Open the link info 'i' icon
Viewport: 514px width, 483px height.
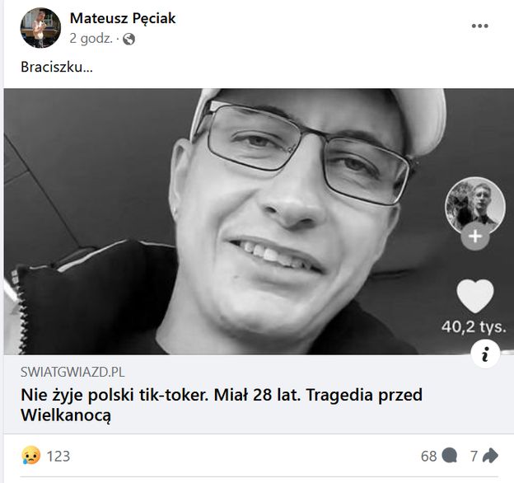485,354
